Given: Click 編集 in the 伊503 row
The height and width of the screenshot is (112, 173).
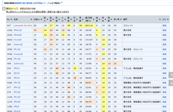Looking at the screenshot, I should pyautogui.click(x=164, y=68).
